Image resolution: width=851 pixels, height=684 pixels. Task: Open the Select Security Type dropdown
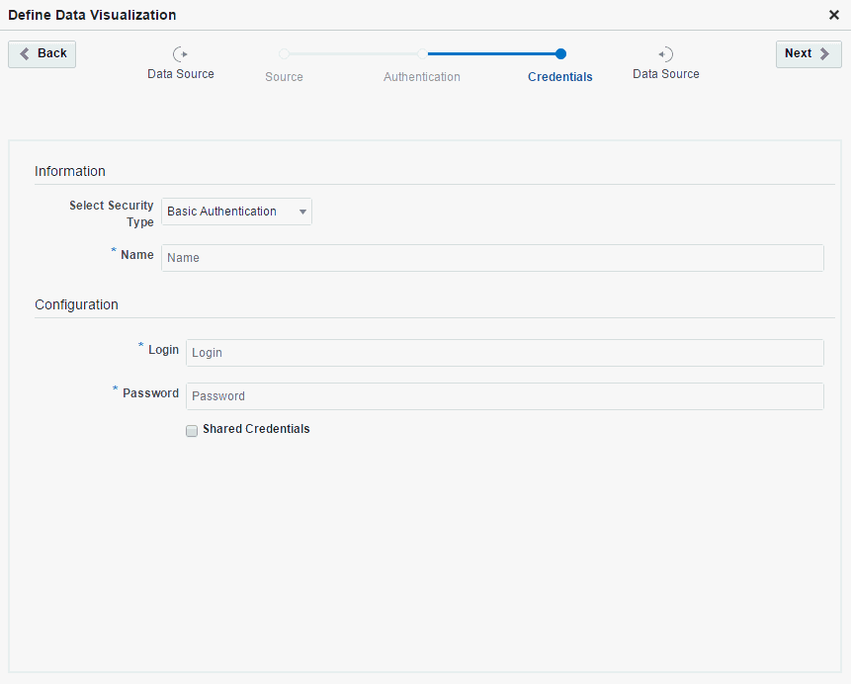(x=236, y=212)
